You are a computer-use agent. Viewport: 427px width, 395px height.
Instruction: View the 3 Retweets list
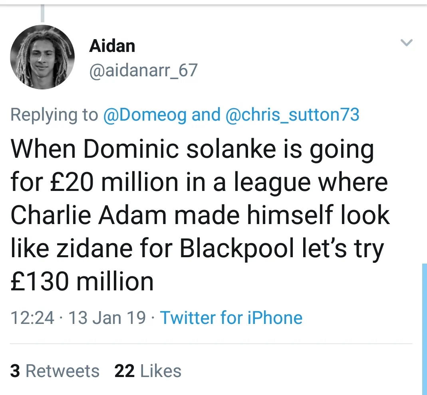coord(55,371)
